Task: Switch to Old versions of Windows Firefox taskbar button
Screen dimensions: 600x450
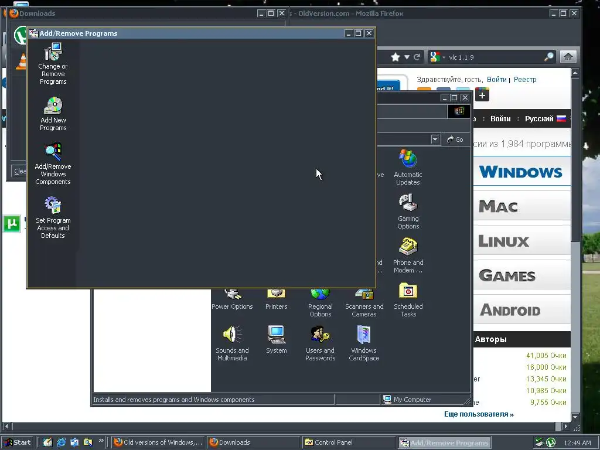Action: pos(158,442)
